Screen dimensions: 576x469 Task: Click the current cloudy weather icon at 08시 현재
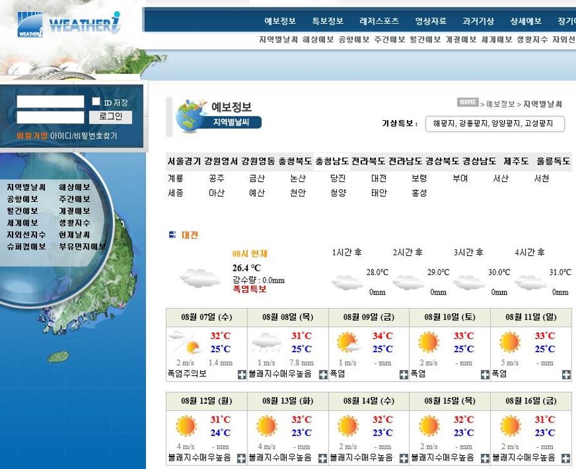click(200, 278)
